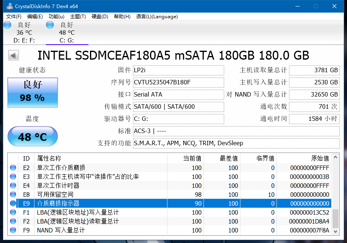Open the 功能(u) menu
Viewport: 347px width, 243px height.
coord(56,17)
